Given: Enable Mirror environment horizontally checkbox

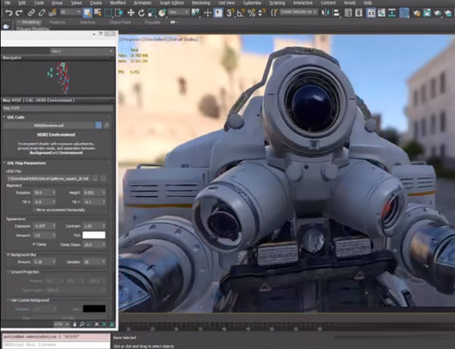Looking at the screenshot, I should click(x=34, y=210).
